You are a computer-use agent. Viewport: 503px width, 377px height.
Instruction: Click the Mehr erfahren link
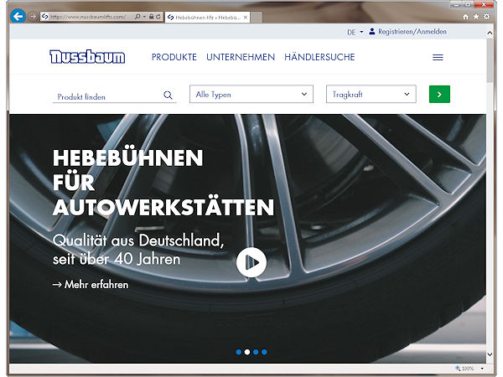[91, 284]
